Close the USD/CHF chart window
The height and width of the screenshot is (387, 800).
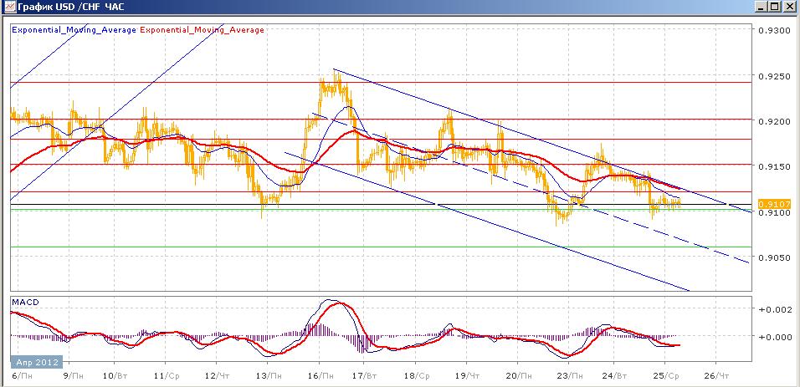788,7
